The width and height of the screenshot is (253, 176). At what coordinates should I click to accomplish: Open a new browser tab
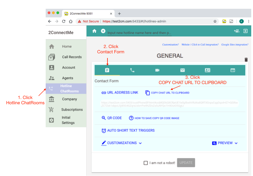pos(119,14)
